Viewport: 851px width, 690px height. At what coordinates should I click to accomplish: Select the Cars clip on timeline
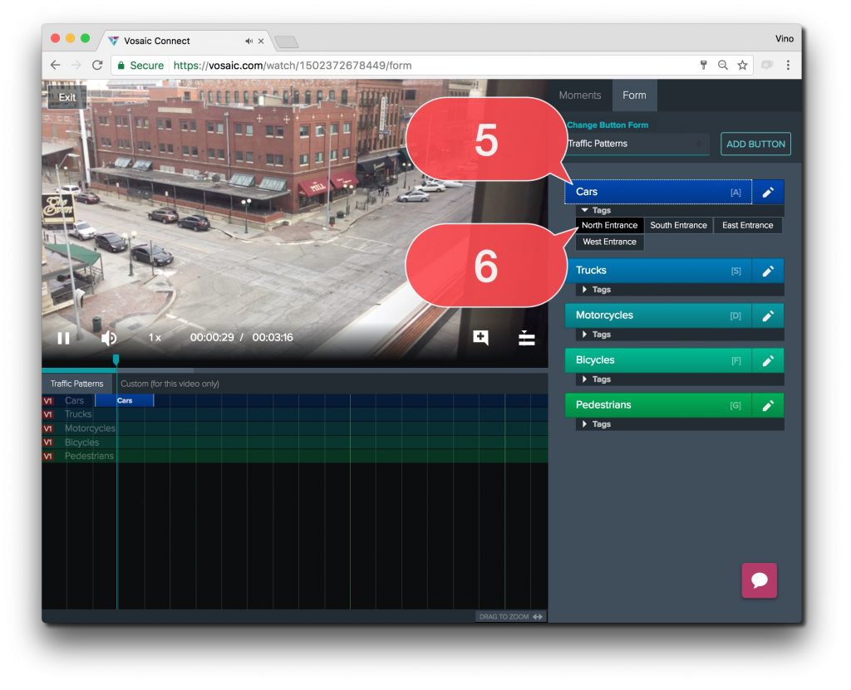coord(125,401)
